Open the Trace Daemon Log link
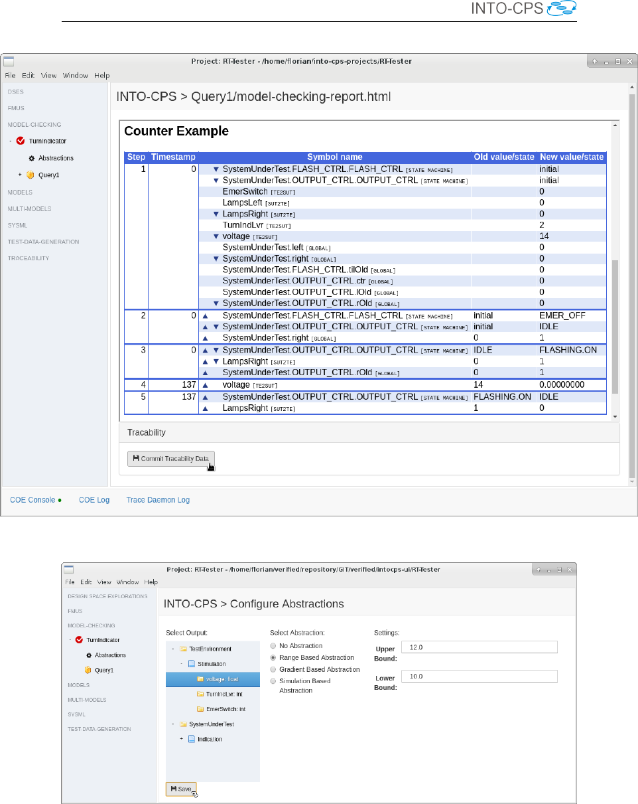 coord(158,500)
